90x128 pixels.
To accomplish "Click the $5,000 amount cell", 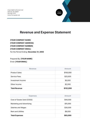I will coord(68,80).
